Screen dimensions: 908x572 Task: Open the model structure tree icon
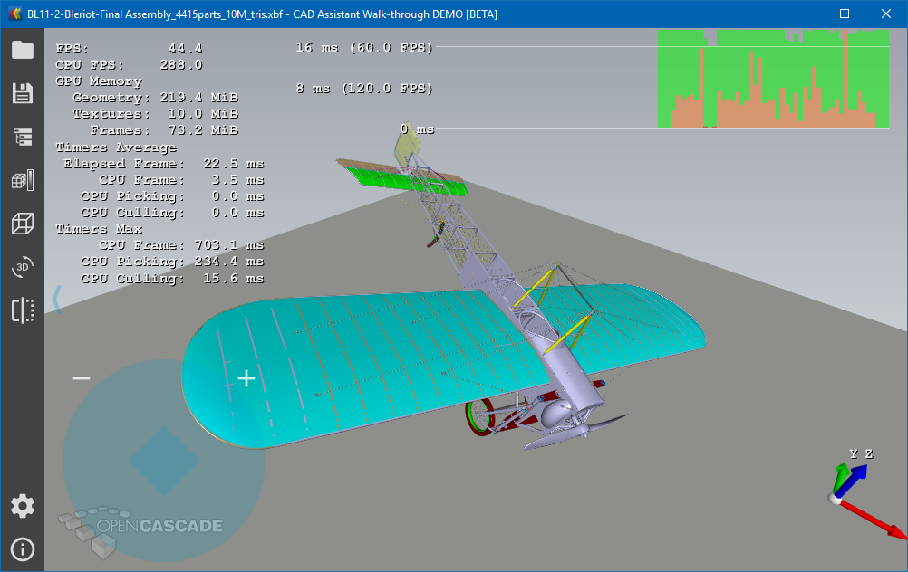pos(22,137)
